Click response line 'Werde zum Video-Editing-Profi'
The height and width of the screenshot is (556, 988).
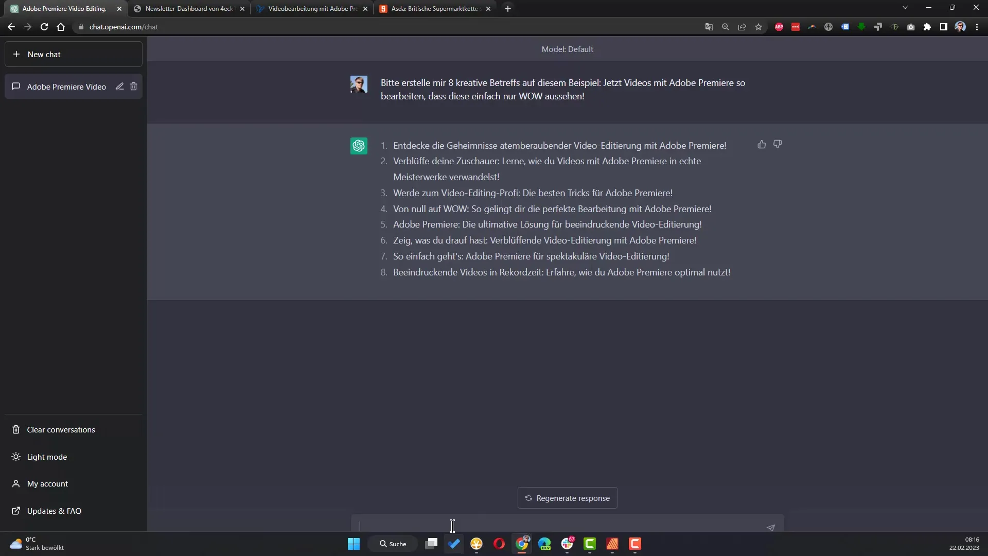(533, 193)
